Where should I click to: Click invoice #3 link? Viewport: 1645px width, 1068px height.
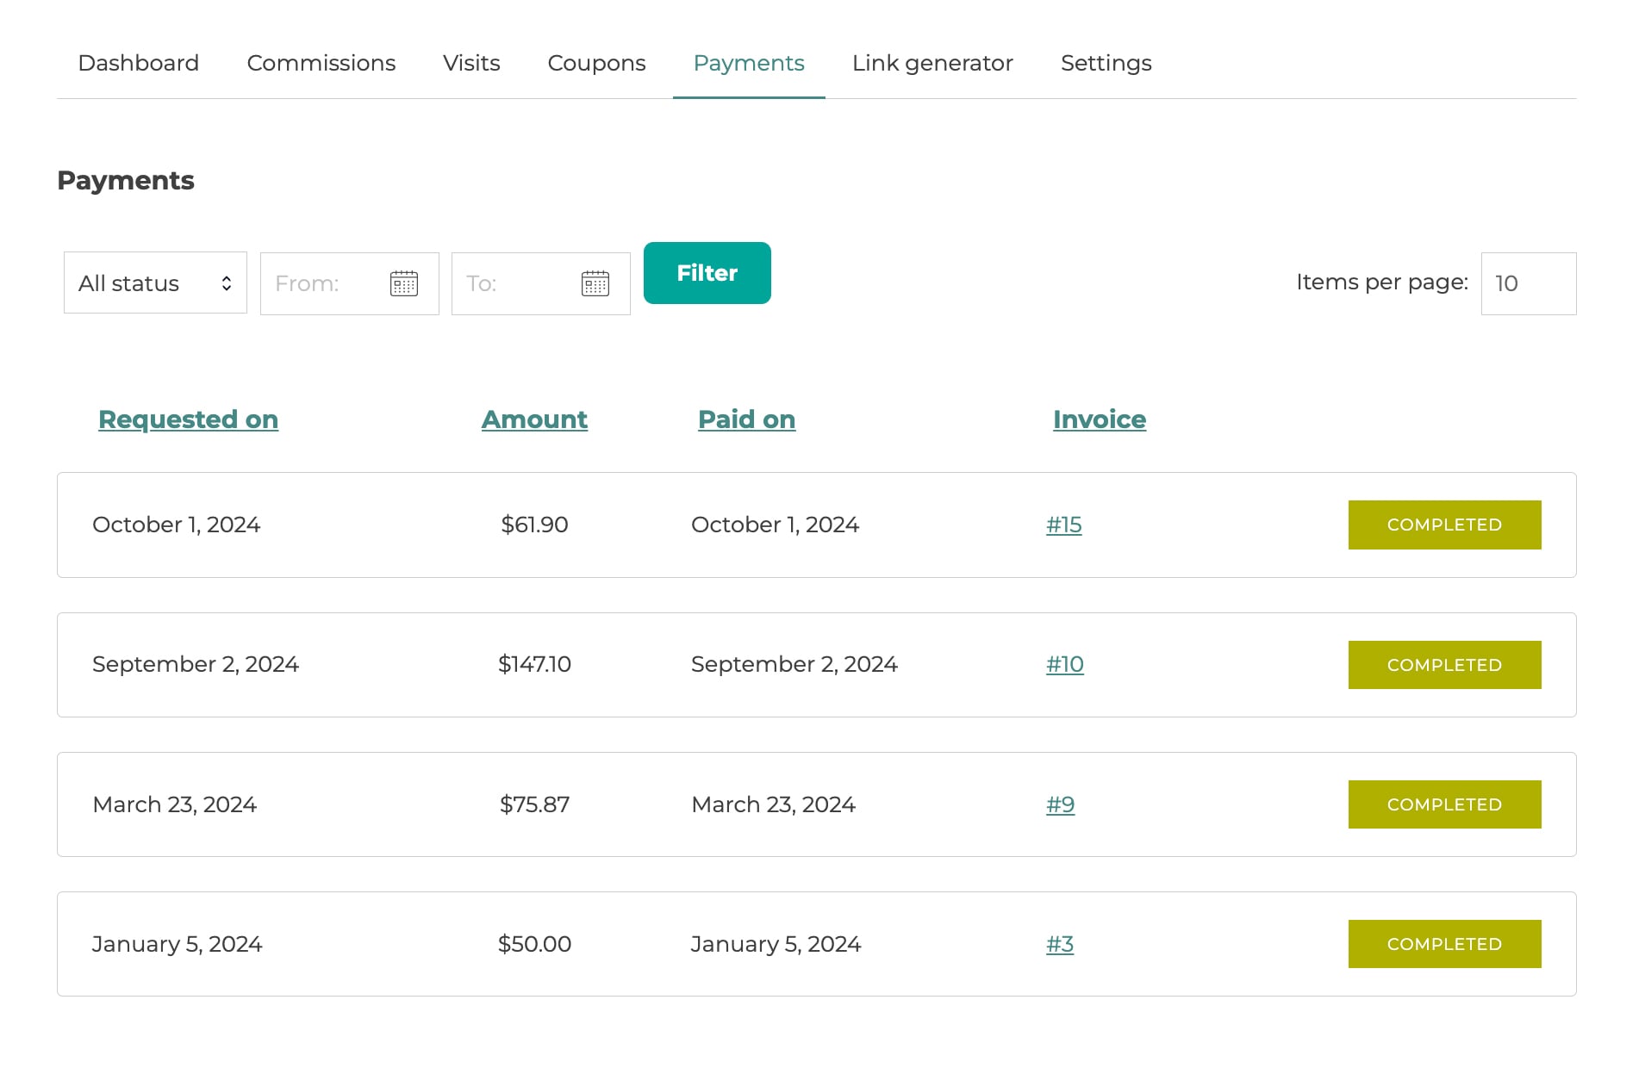pyautogui.click(x=1059, y=944)
